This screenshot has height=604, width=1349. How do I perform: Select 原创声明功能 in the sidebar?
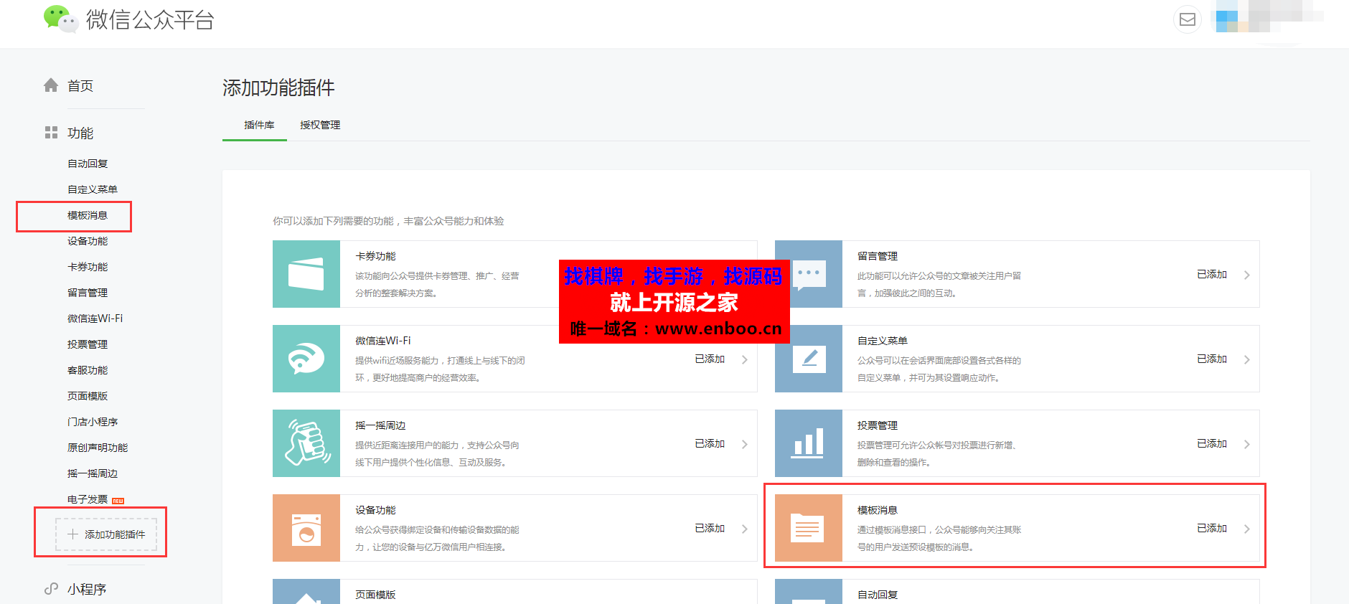98,448
